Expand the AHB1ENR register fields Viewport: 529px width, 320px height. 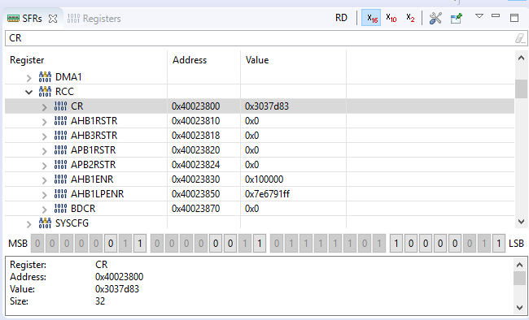44,180
